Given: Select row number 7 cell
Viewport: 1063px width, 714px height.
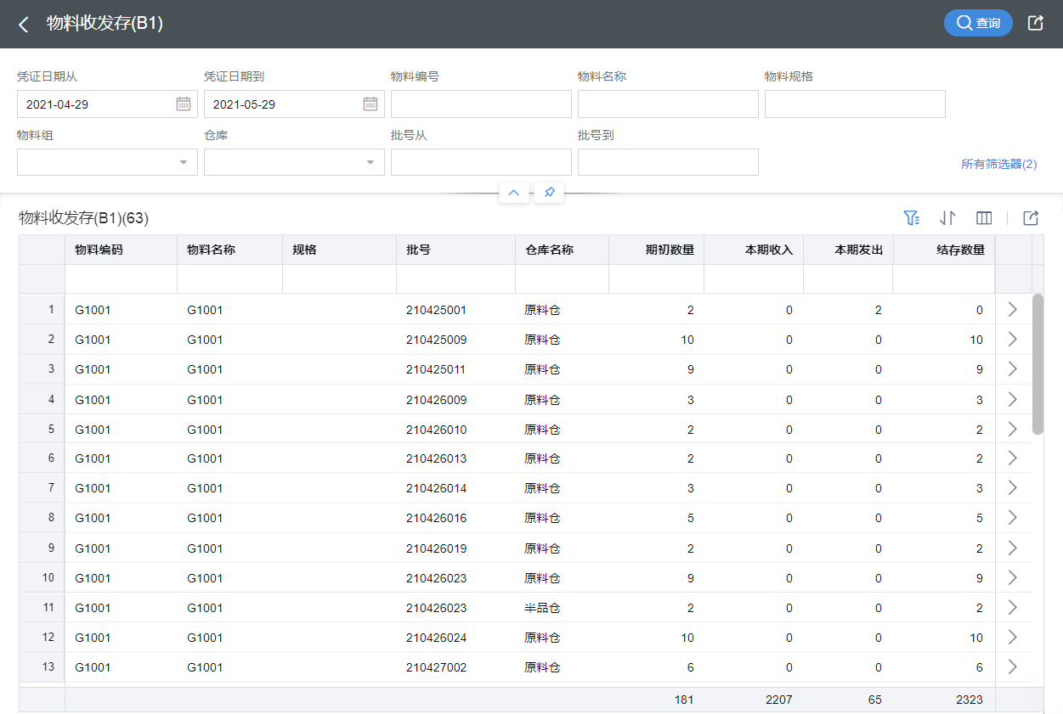Looking at the screenshot, I should (42, 488).
